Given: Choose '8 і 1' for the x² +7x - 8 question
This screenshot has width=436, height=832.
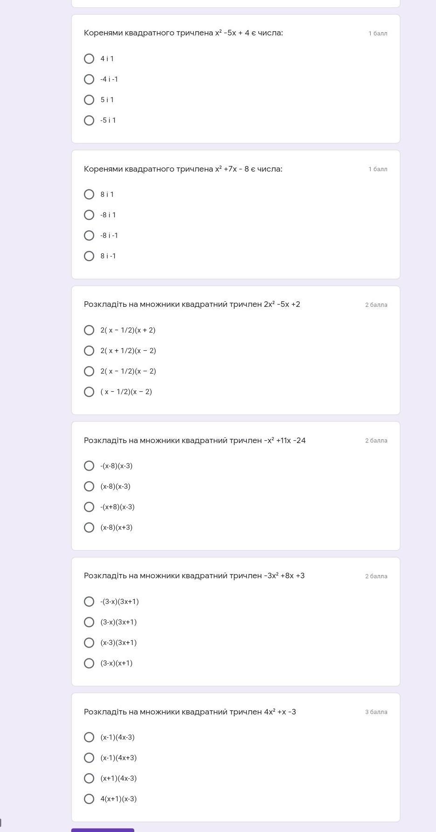Looking at the screenshot, I should point(89,194).
